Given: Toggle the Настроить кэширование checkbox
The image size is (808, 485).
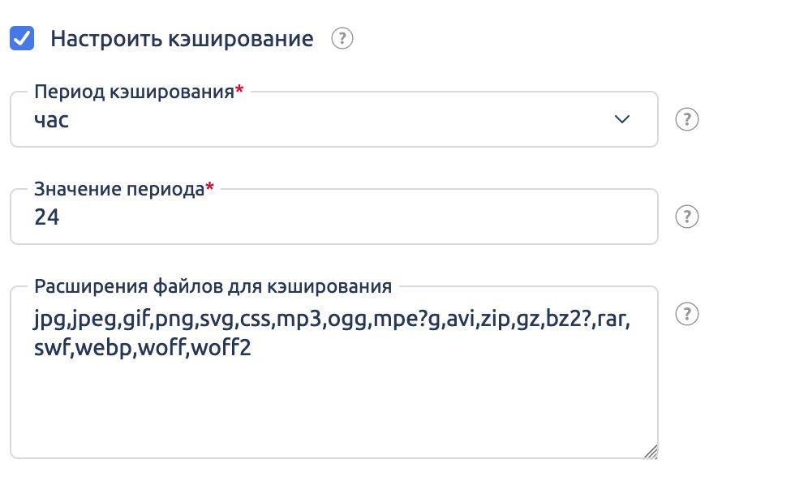Looking at the screenshot, I should point(22,38).
